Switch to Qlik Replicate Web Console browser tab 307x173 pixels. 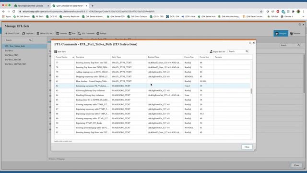(31, 6)
